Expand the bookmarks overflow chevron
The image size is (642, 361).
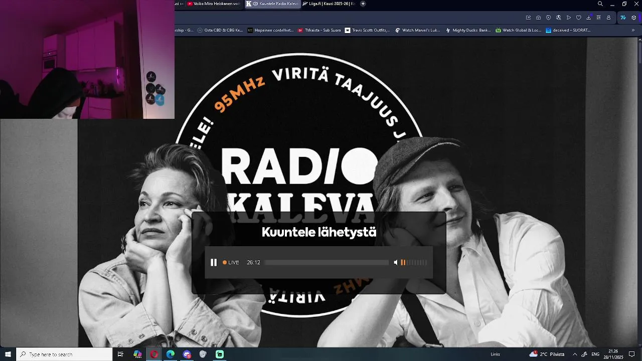click(632, 30)
